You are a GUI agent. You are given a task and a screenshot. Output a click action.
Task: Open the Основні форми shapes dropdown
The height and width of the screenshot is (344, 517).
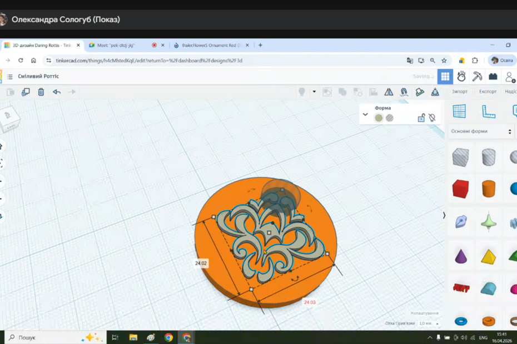481,131
